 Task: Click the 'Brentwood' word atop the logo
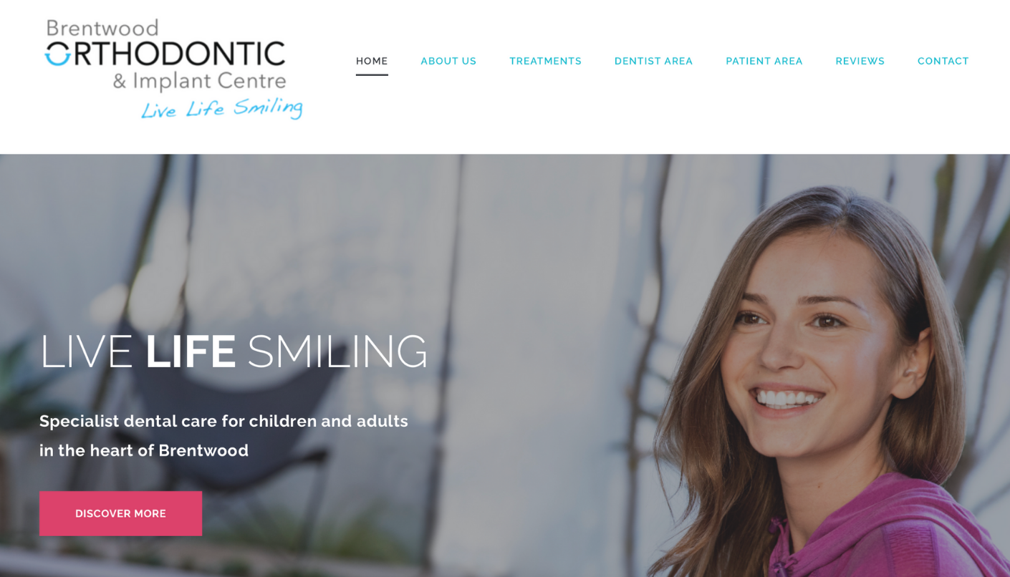(x=102, y=28)
